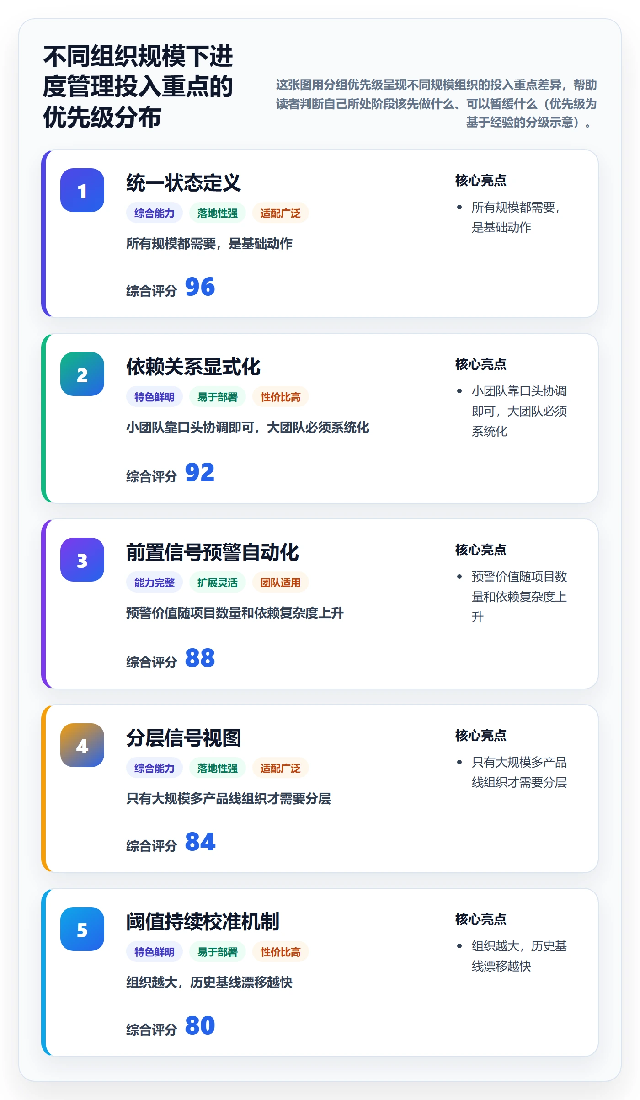Image resolution: width=640 pixels, height=1100 pixels.
Task: Click 核心亮点 heading in the 前置信号预警自动化 card
Action: click(481, 550)
